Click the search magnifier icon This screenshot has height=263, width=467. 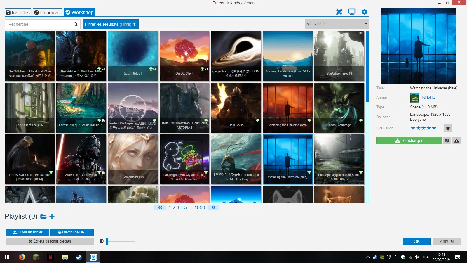tap(76, 24)
